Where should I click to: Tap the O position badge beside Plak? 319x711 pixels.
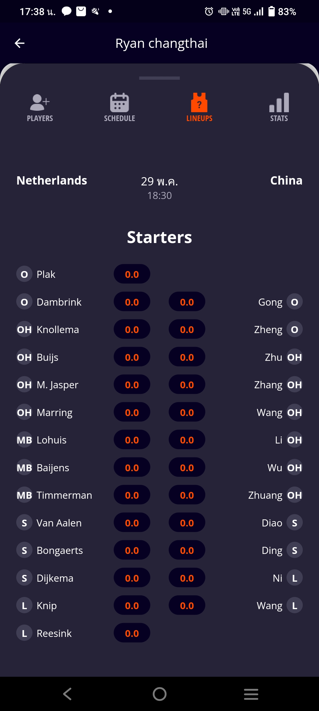[x=24, y=274]
